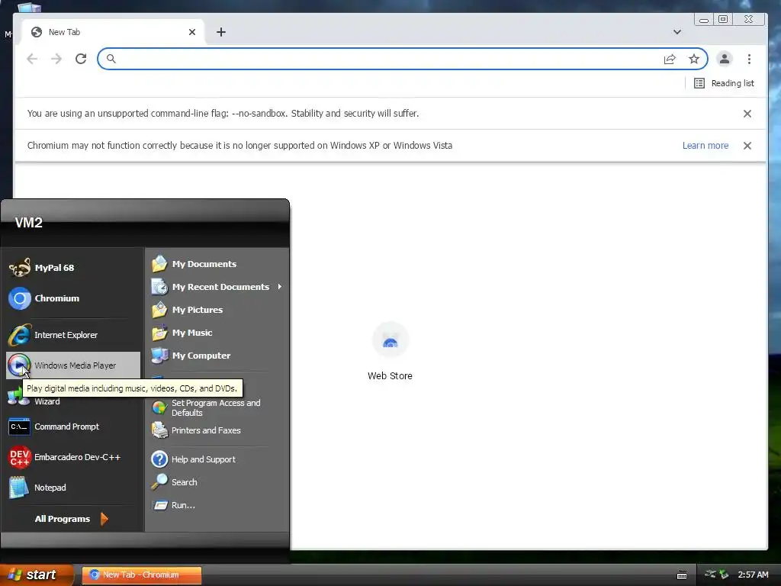
Task: Reload the current page
Action: click(81, 59)
